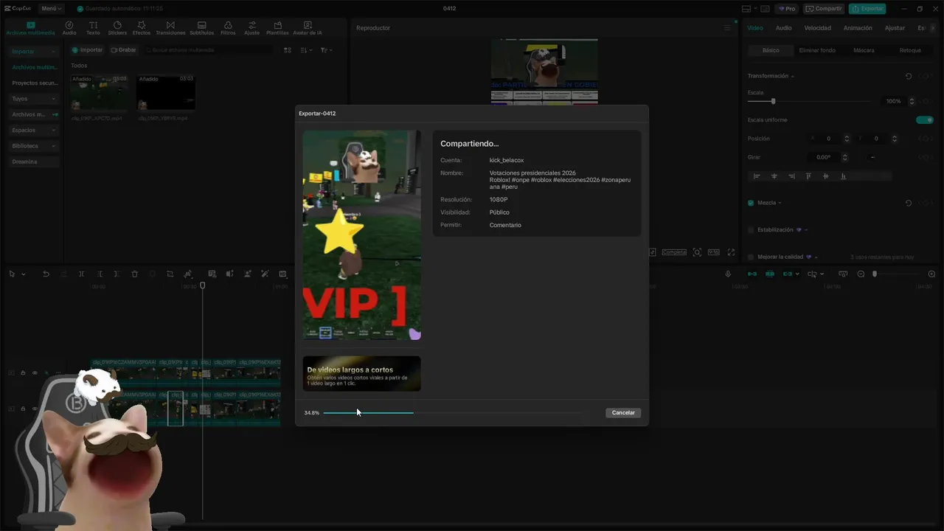944x531 pixels.
Task: Click the crop icon in timeline toolbar
Action: [x=170, y=274]
